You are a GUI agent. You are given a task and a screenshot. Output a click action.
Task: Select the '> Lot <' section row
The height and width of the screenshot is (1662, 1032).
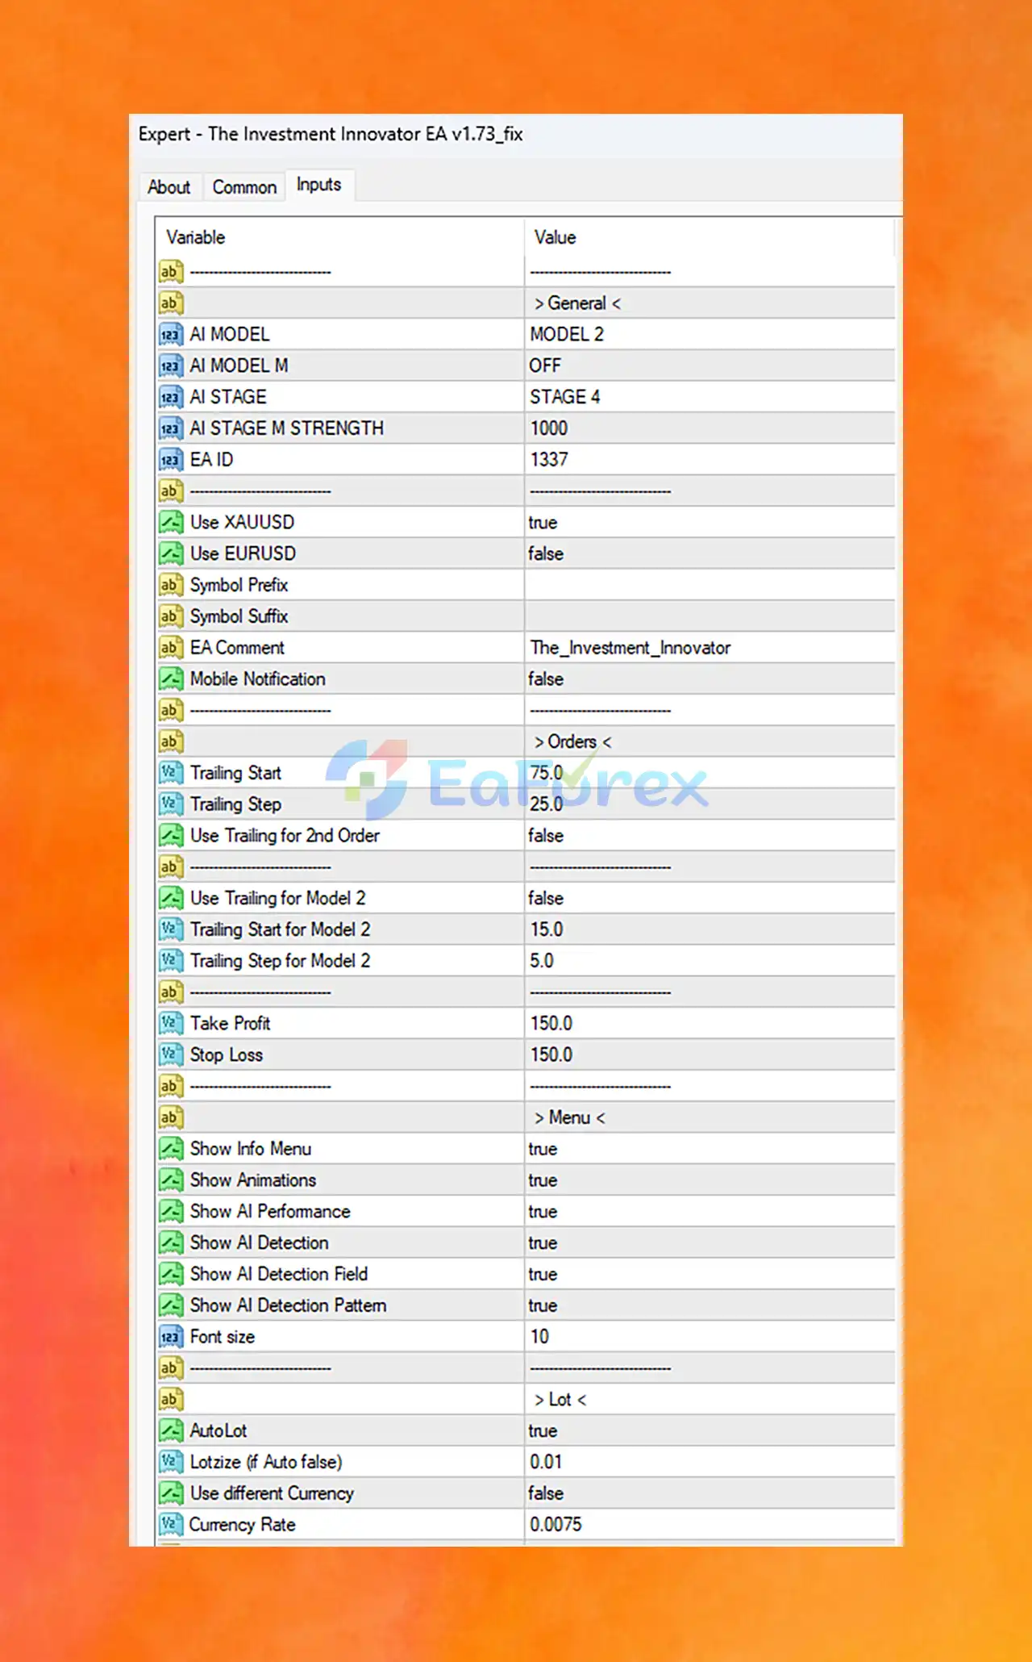[526, 1400]
